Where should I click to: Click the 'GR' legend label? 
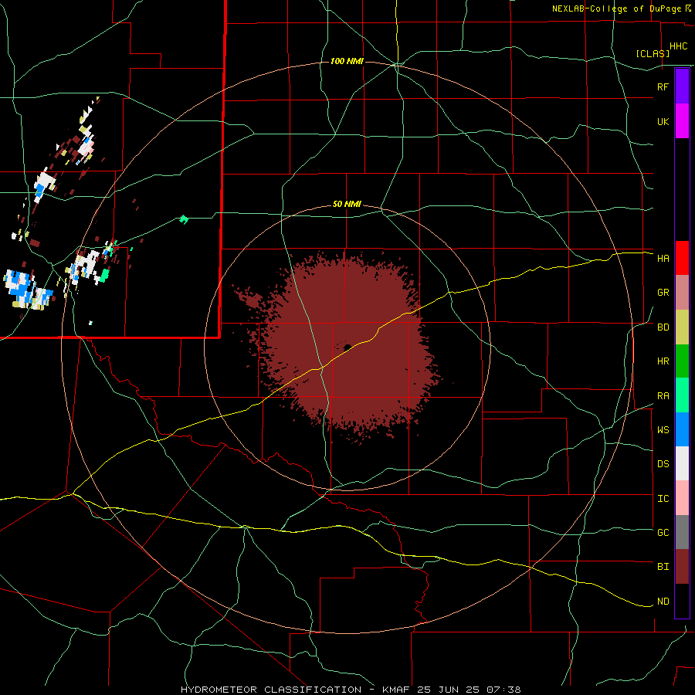663,293
